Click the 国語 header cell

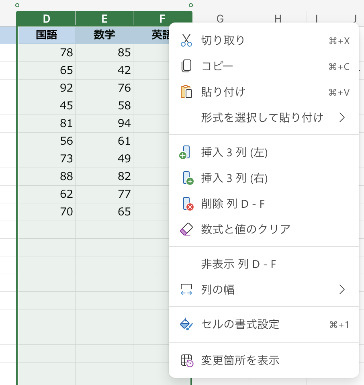(x=47, y=35)
